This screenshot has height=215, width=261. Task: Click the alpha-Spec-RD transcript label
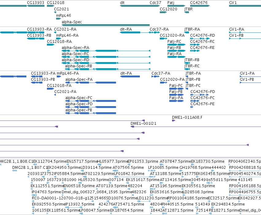tap(75, 60)
